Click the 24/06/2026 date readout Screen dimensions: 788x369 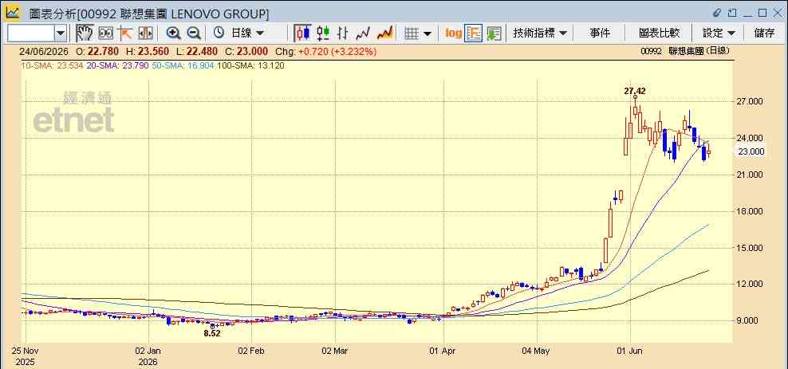point(44,51)
